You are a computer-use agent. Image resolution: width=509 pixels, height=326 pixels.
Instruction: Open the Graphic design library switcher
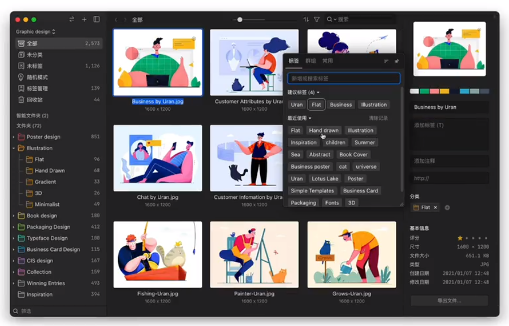click(x=36, y=32)
